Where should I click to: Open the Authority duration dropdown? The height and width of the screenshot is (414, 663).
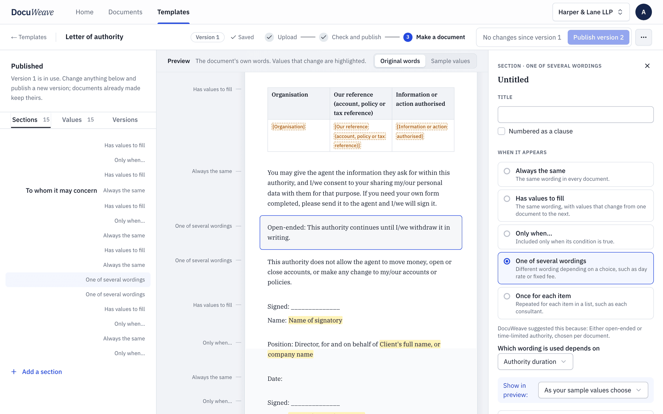[535, 362]
